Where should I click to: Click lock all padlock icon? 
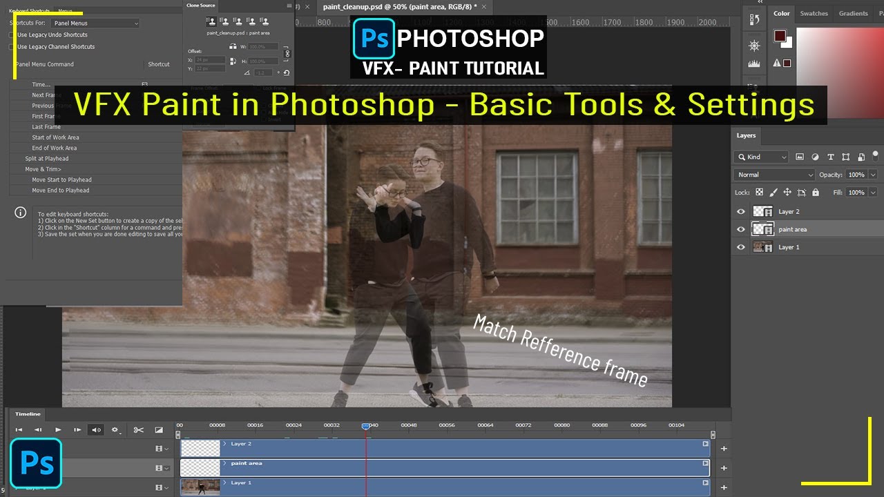click(x=816, y=193)
